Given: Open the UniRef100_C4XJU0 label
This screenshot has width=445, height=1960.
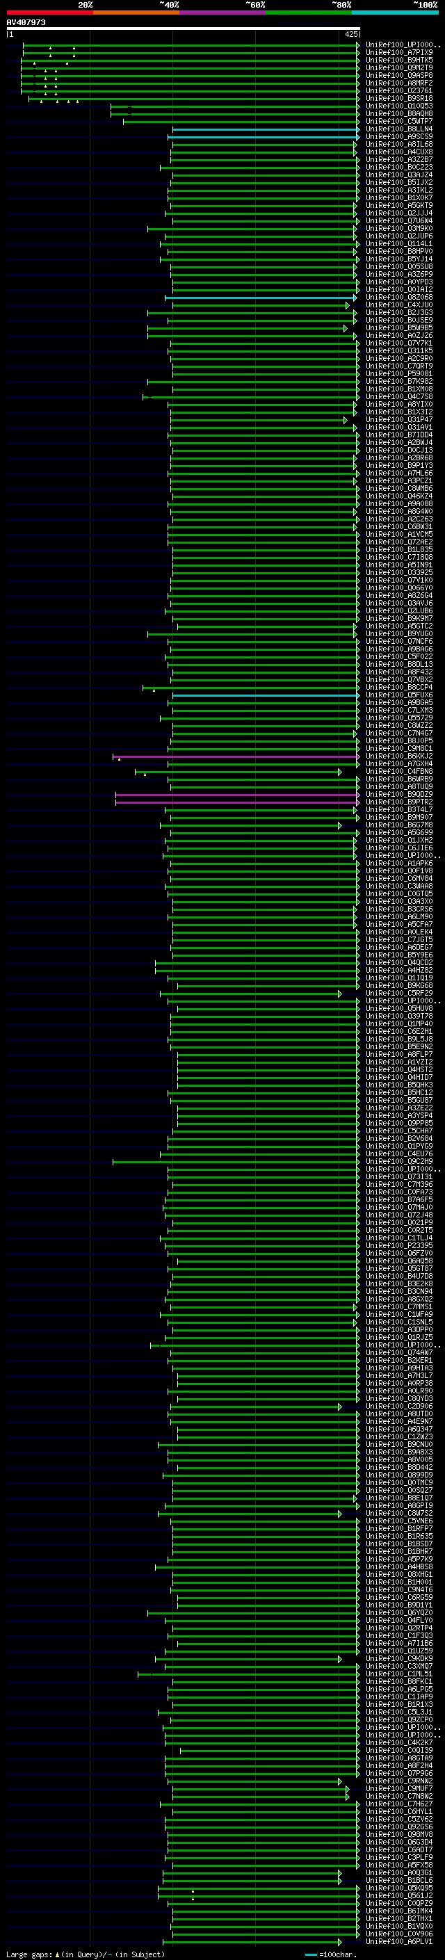Looking at the screenshot, I should click(x=399, y=305).
